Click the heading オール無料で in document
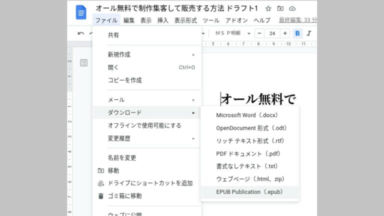Screen dimensions: 384x216 pyautogui.click(x=258, y=99)
